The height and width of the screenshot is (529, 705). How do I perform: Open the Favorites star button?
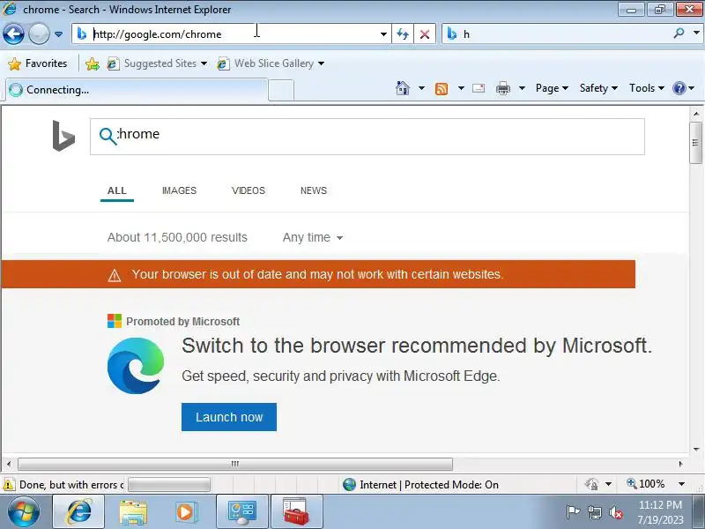pos(38,63)
